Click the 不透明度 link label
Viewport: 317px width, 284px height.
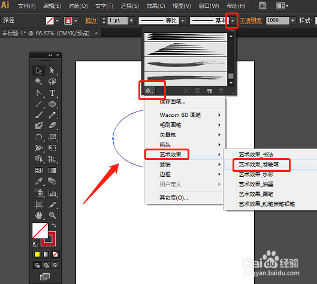click(251, 20)
